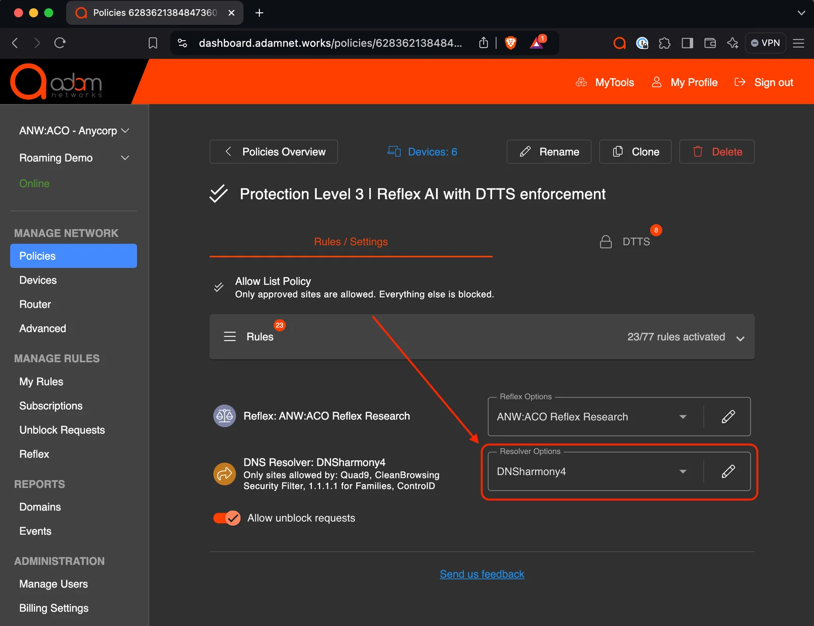This screenshot has width=814, height=626.
Task: Click the Reflex scales icon
Action: coord(224,416)
